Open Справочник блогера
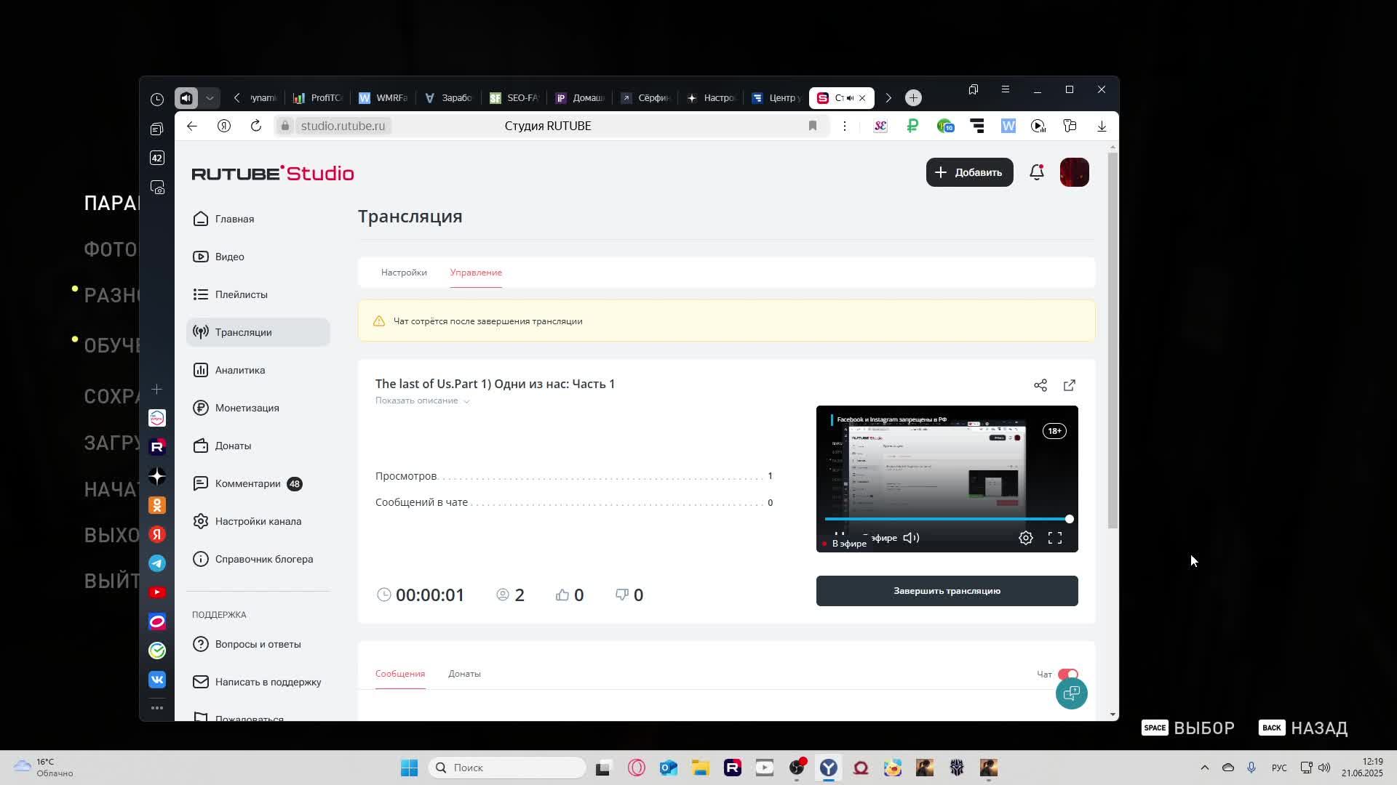 point(258,559)
